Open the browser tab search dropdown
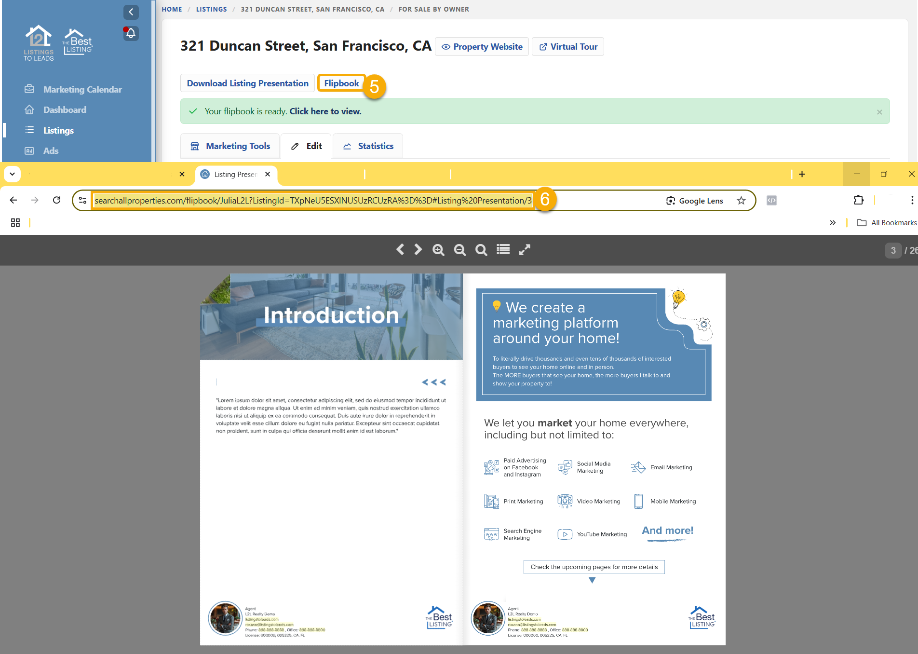This screenshot has height=654, width=918. click(12, 174)
